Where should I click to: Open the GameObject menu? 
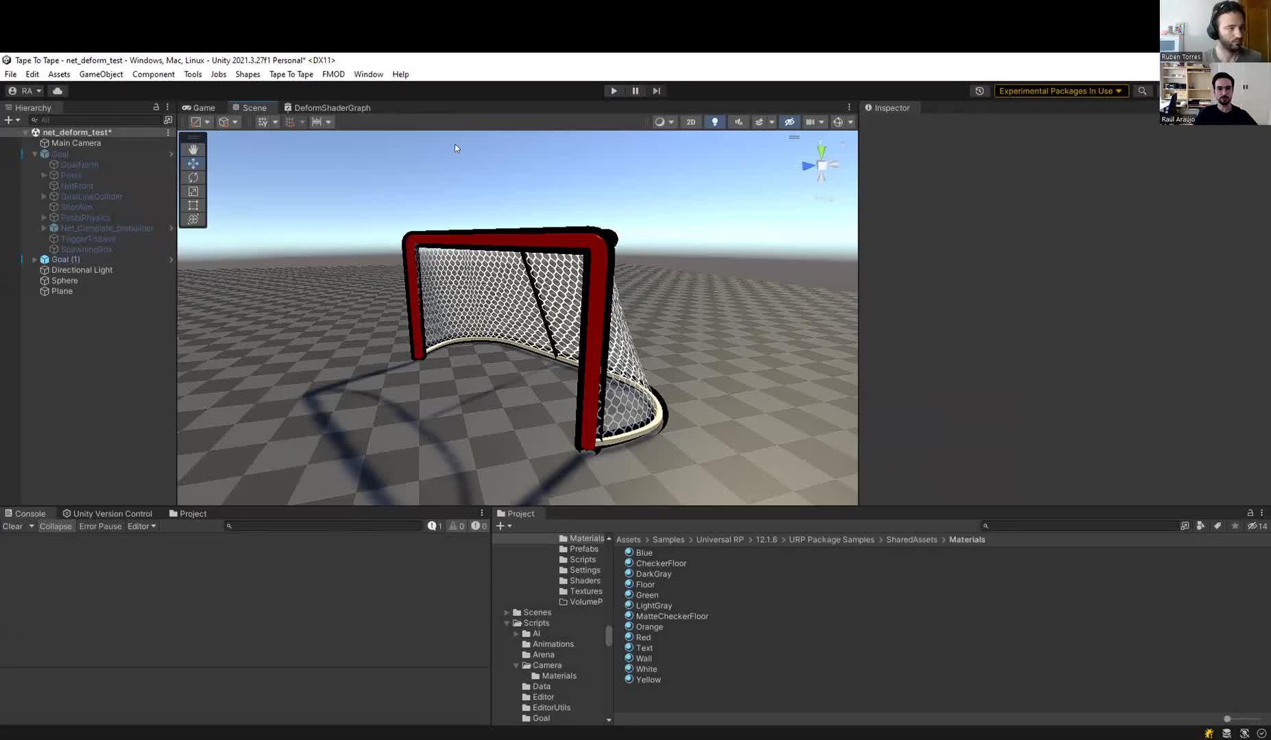coord(101,74)
